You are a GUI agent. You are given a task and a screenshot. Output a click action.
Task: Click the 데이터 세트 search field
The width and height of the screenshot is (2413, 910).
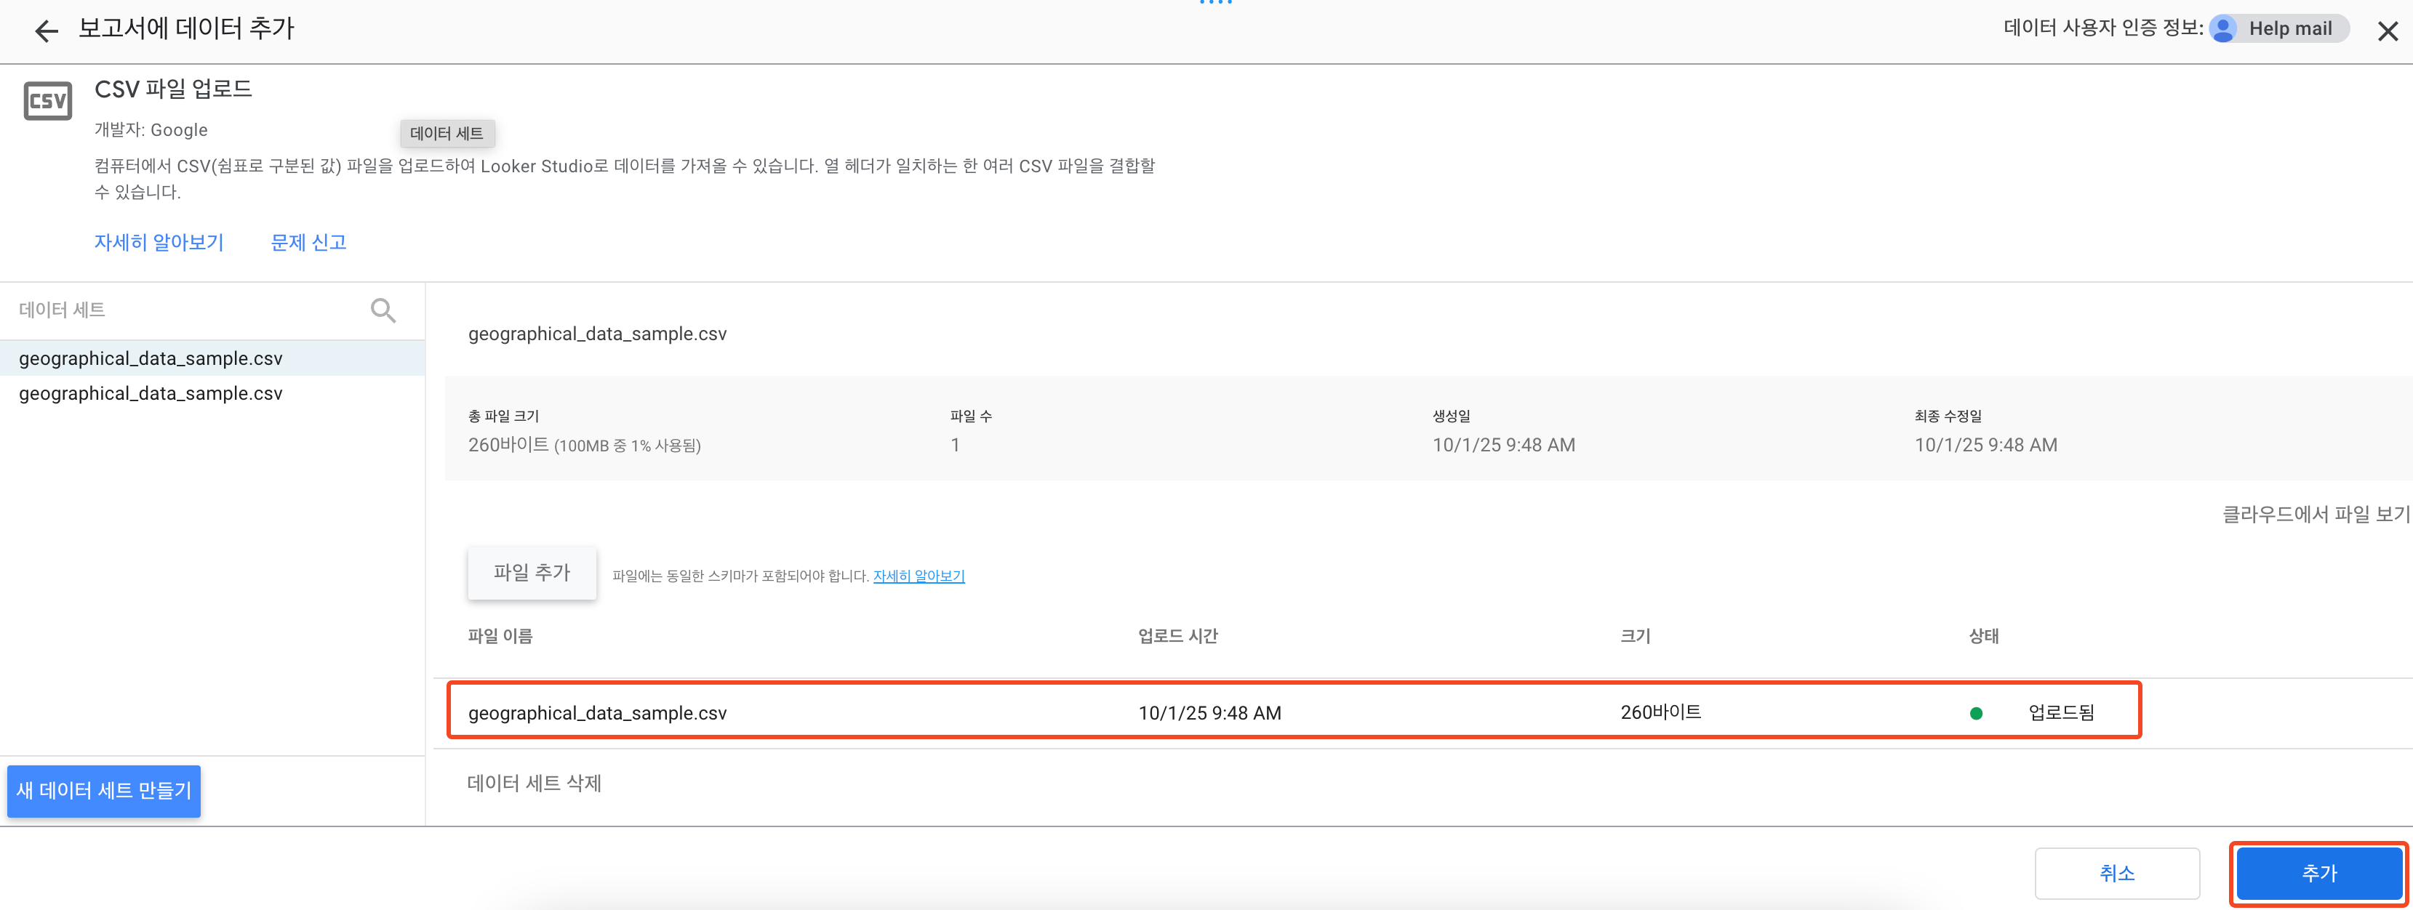coord(188,310)
